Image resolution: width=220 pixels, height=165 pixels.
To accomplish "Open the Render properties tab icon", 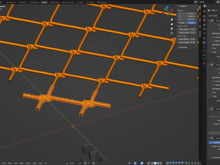I will tap(204, 16).
